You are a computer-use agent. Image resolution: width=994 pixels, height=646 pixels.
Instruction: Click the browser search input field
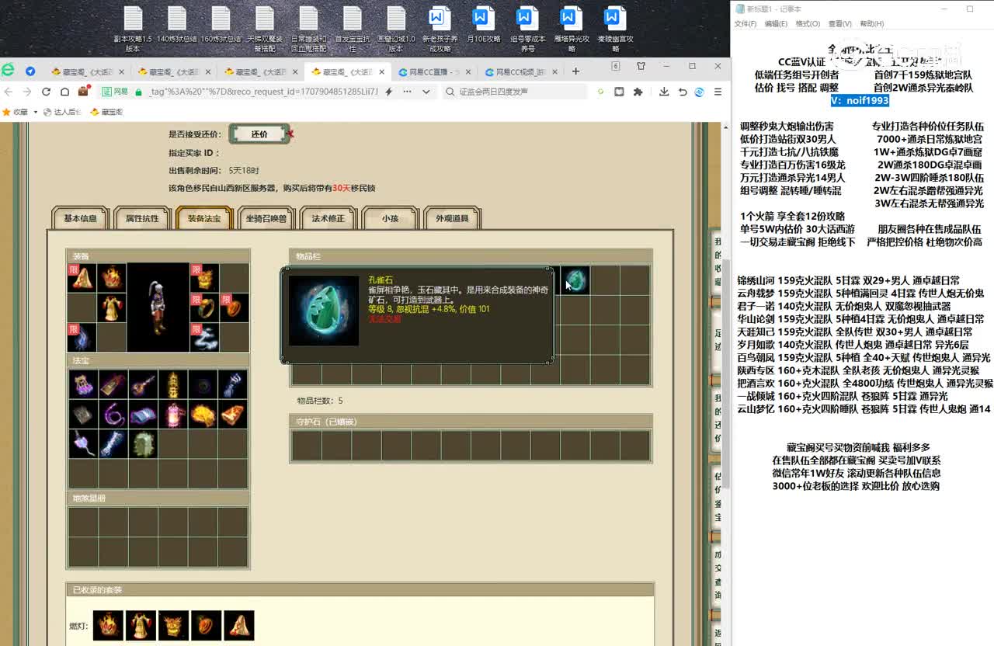516,92
